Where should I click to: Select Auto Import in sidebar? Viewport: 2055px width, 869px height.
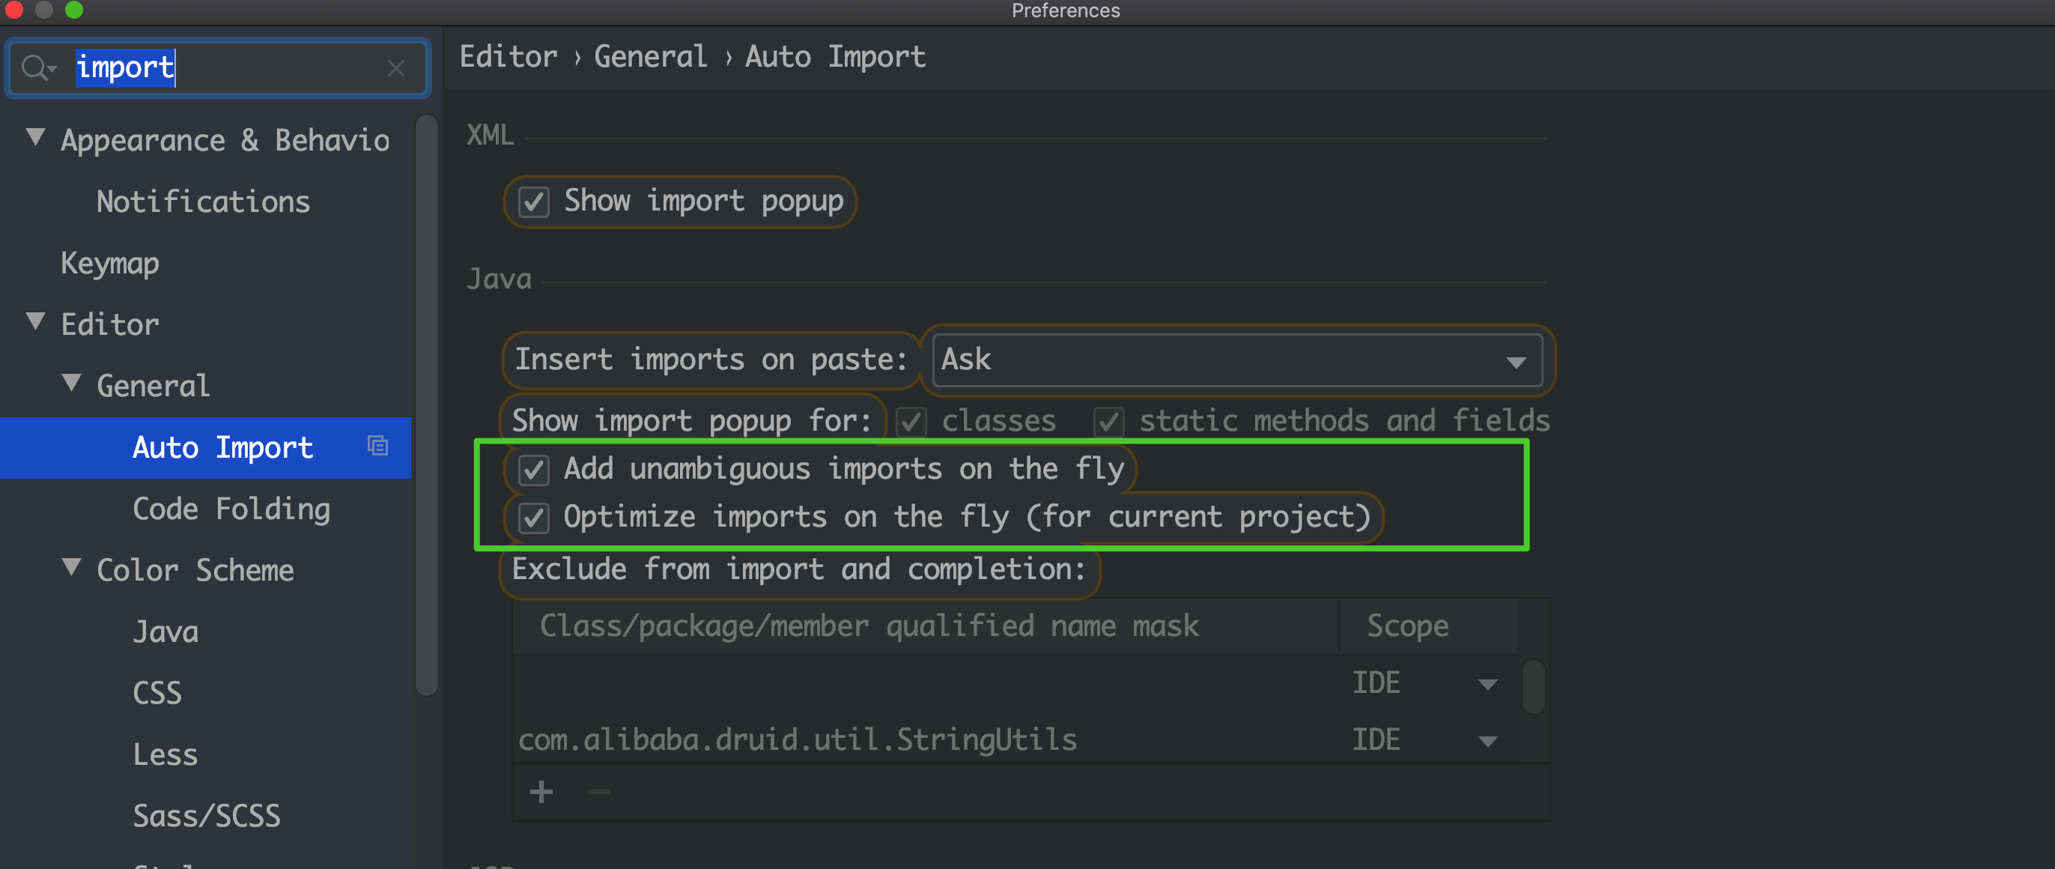[x=206, y=448]
